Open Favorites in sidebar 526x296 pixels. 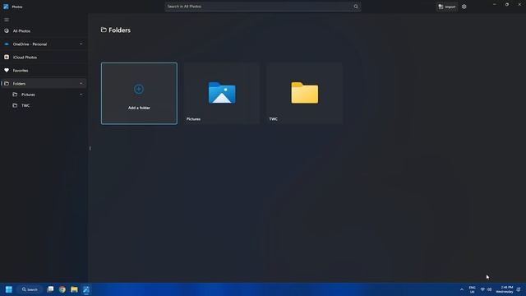pos(44,71)
